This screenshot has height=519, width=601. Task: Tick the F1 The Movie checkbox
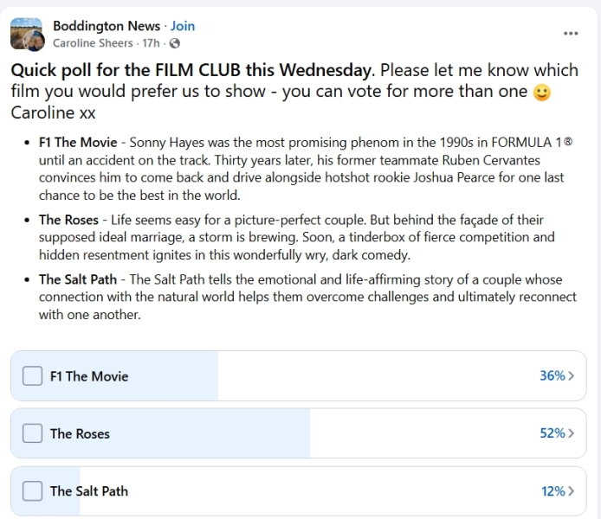pyautogui.click(x=32, y=376)
